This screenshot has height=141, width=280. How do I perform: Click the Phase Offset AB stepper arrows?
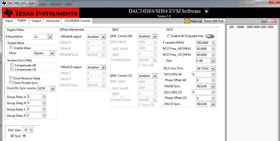click(213, 80)
